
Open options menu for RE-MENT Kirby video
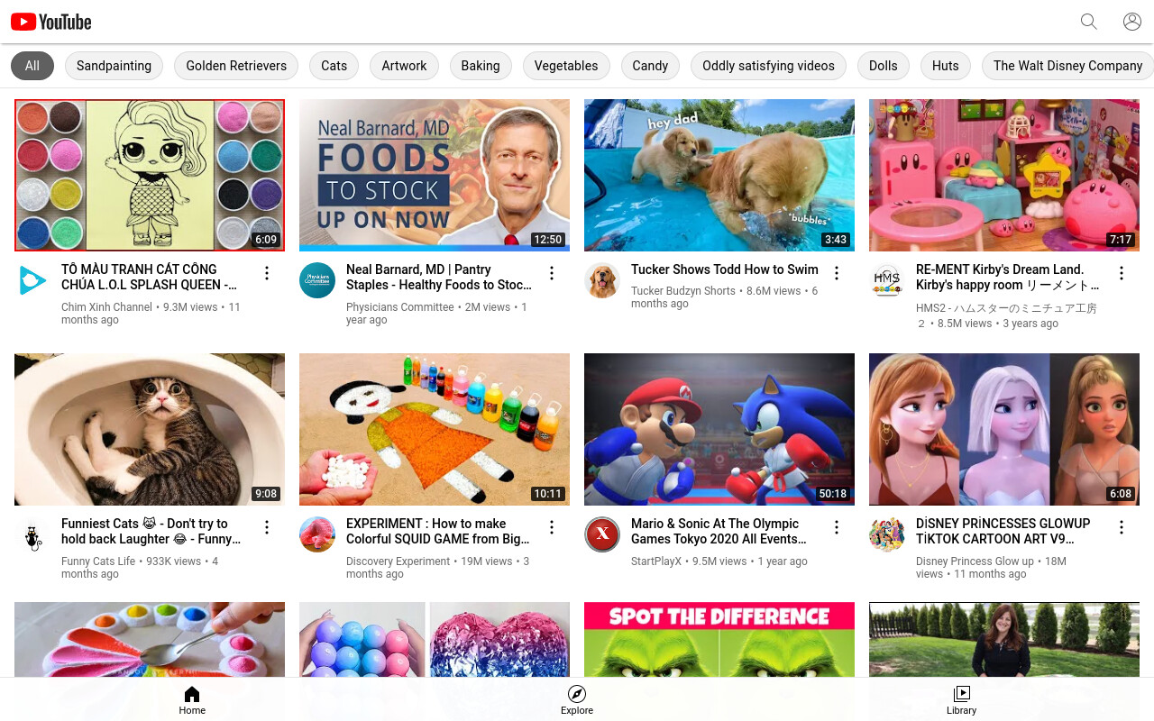pyautogui.click(x=1122, y=273)
